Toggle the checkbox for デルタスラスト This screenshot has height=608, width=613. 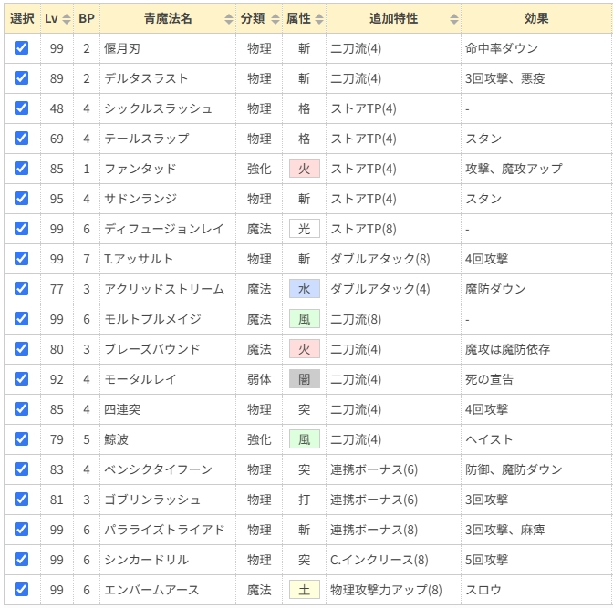pos(22,77)
